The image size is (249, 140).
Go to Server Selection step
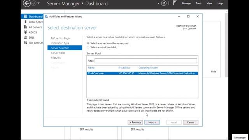click(x=65, y=48)
